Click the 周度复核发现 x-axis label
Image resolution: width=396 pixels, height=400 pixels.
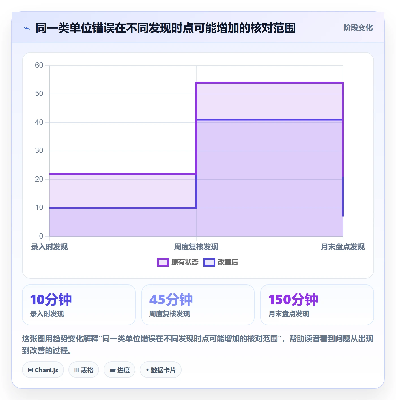point(196,247)
